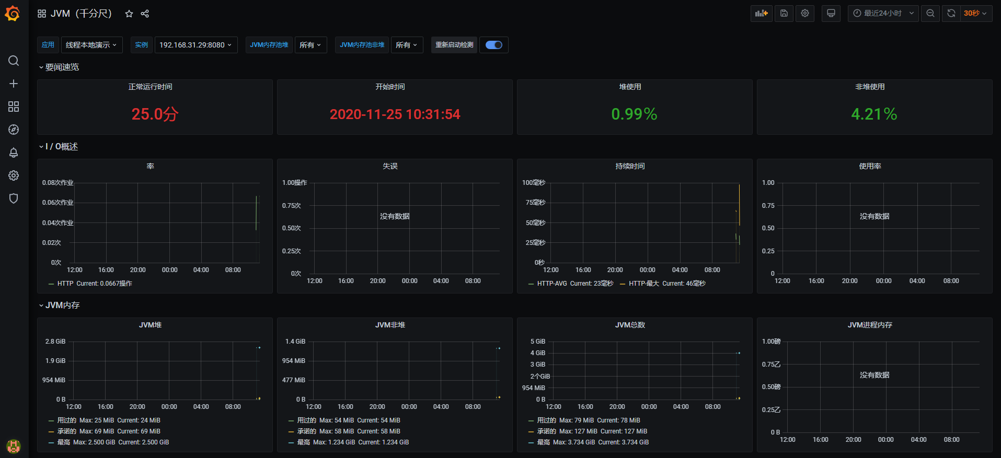Open the JVM进程内存 panel title menu
This screenshot has width=1001, height=458.
pos(870,325)
